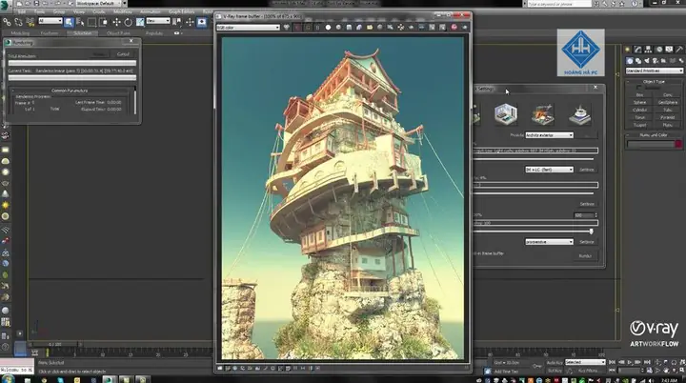Select the Link tool in main toolbar
This screenshot has height=383, width=686.
[7, 22]
